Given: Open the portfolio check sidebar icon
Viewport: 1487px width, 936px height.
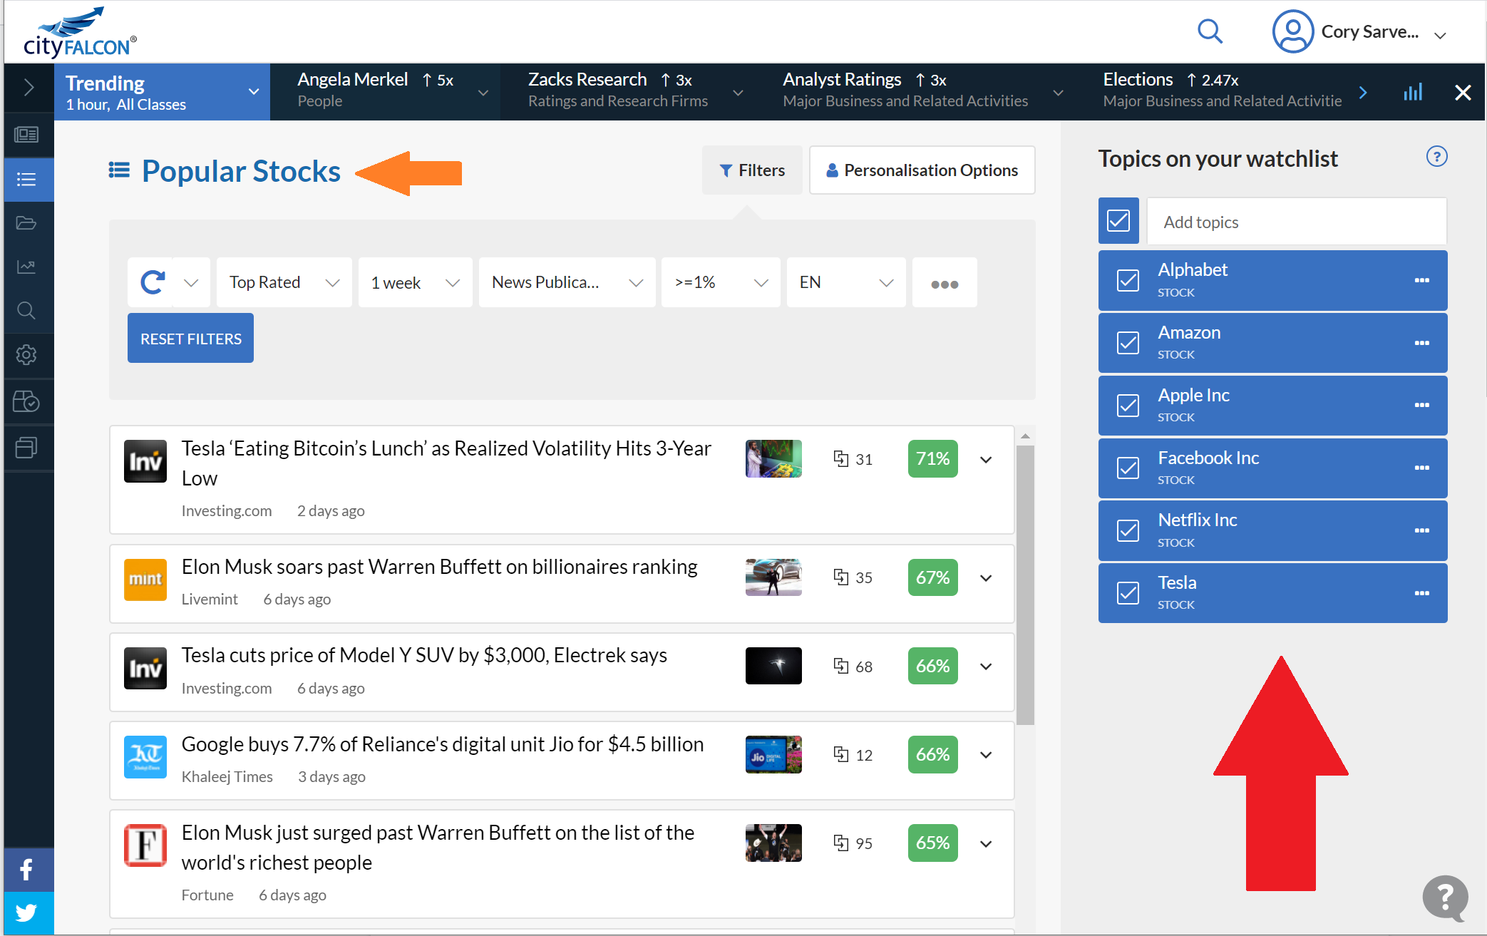Looking at the screenshot, I should (26, 401).
